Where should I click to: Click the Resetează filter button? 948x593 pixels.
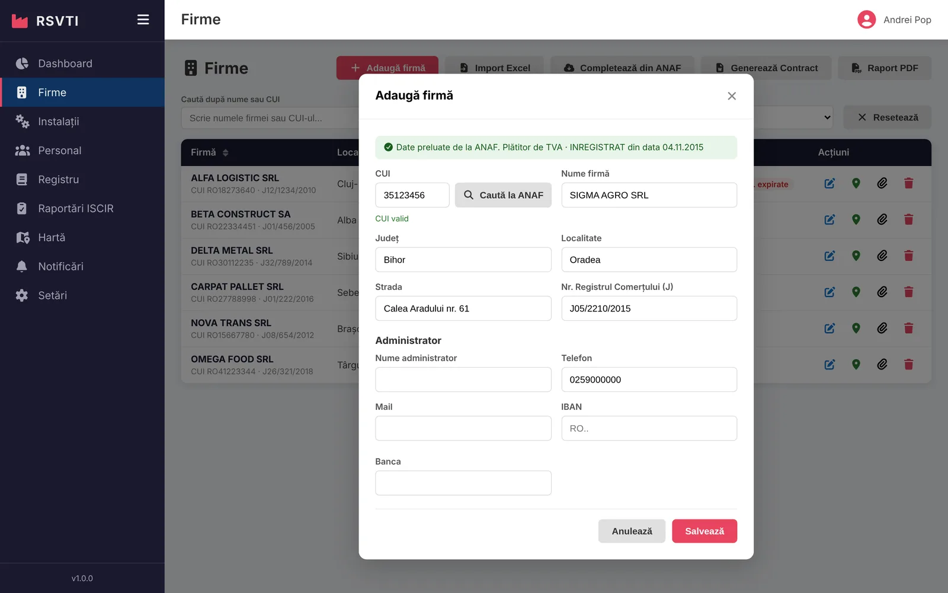coord(888,117)
